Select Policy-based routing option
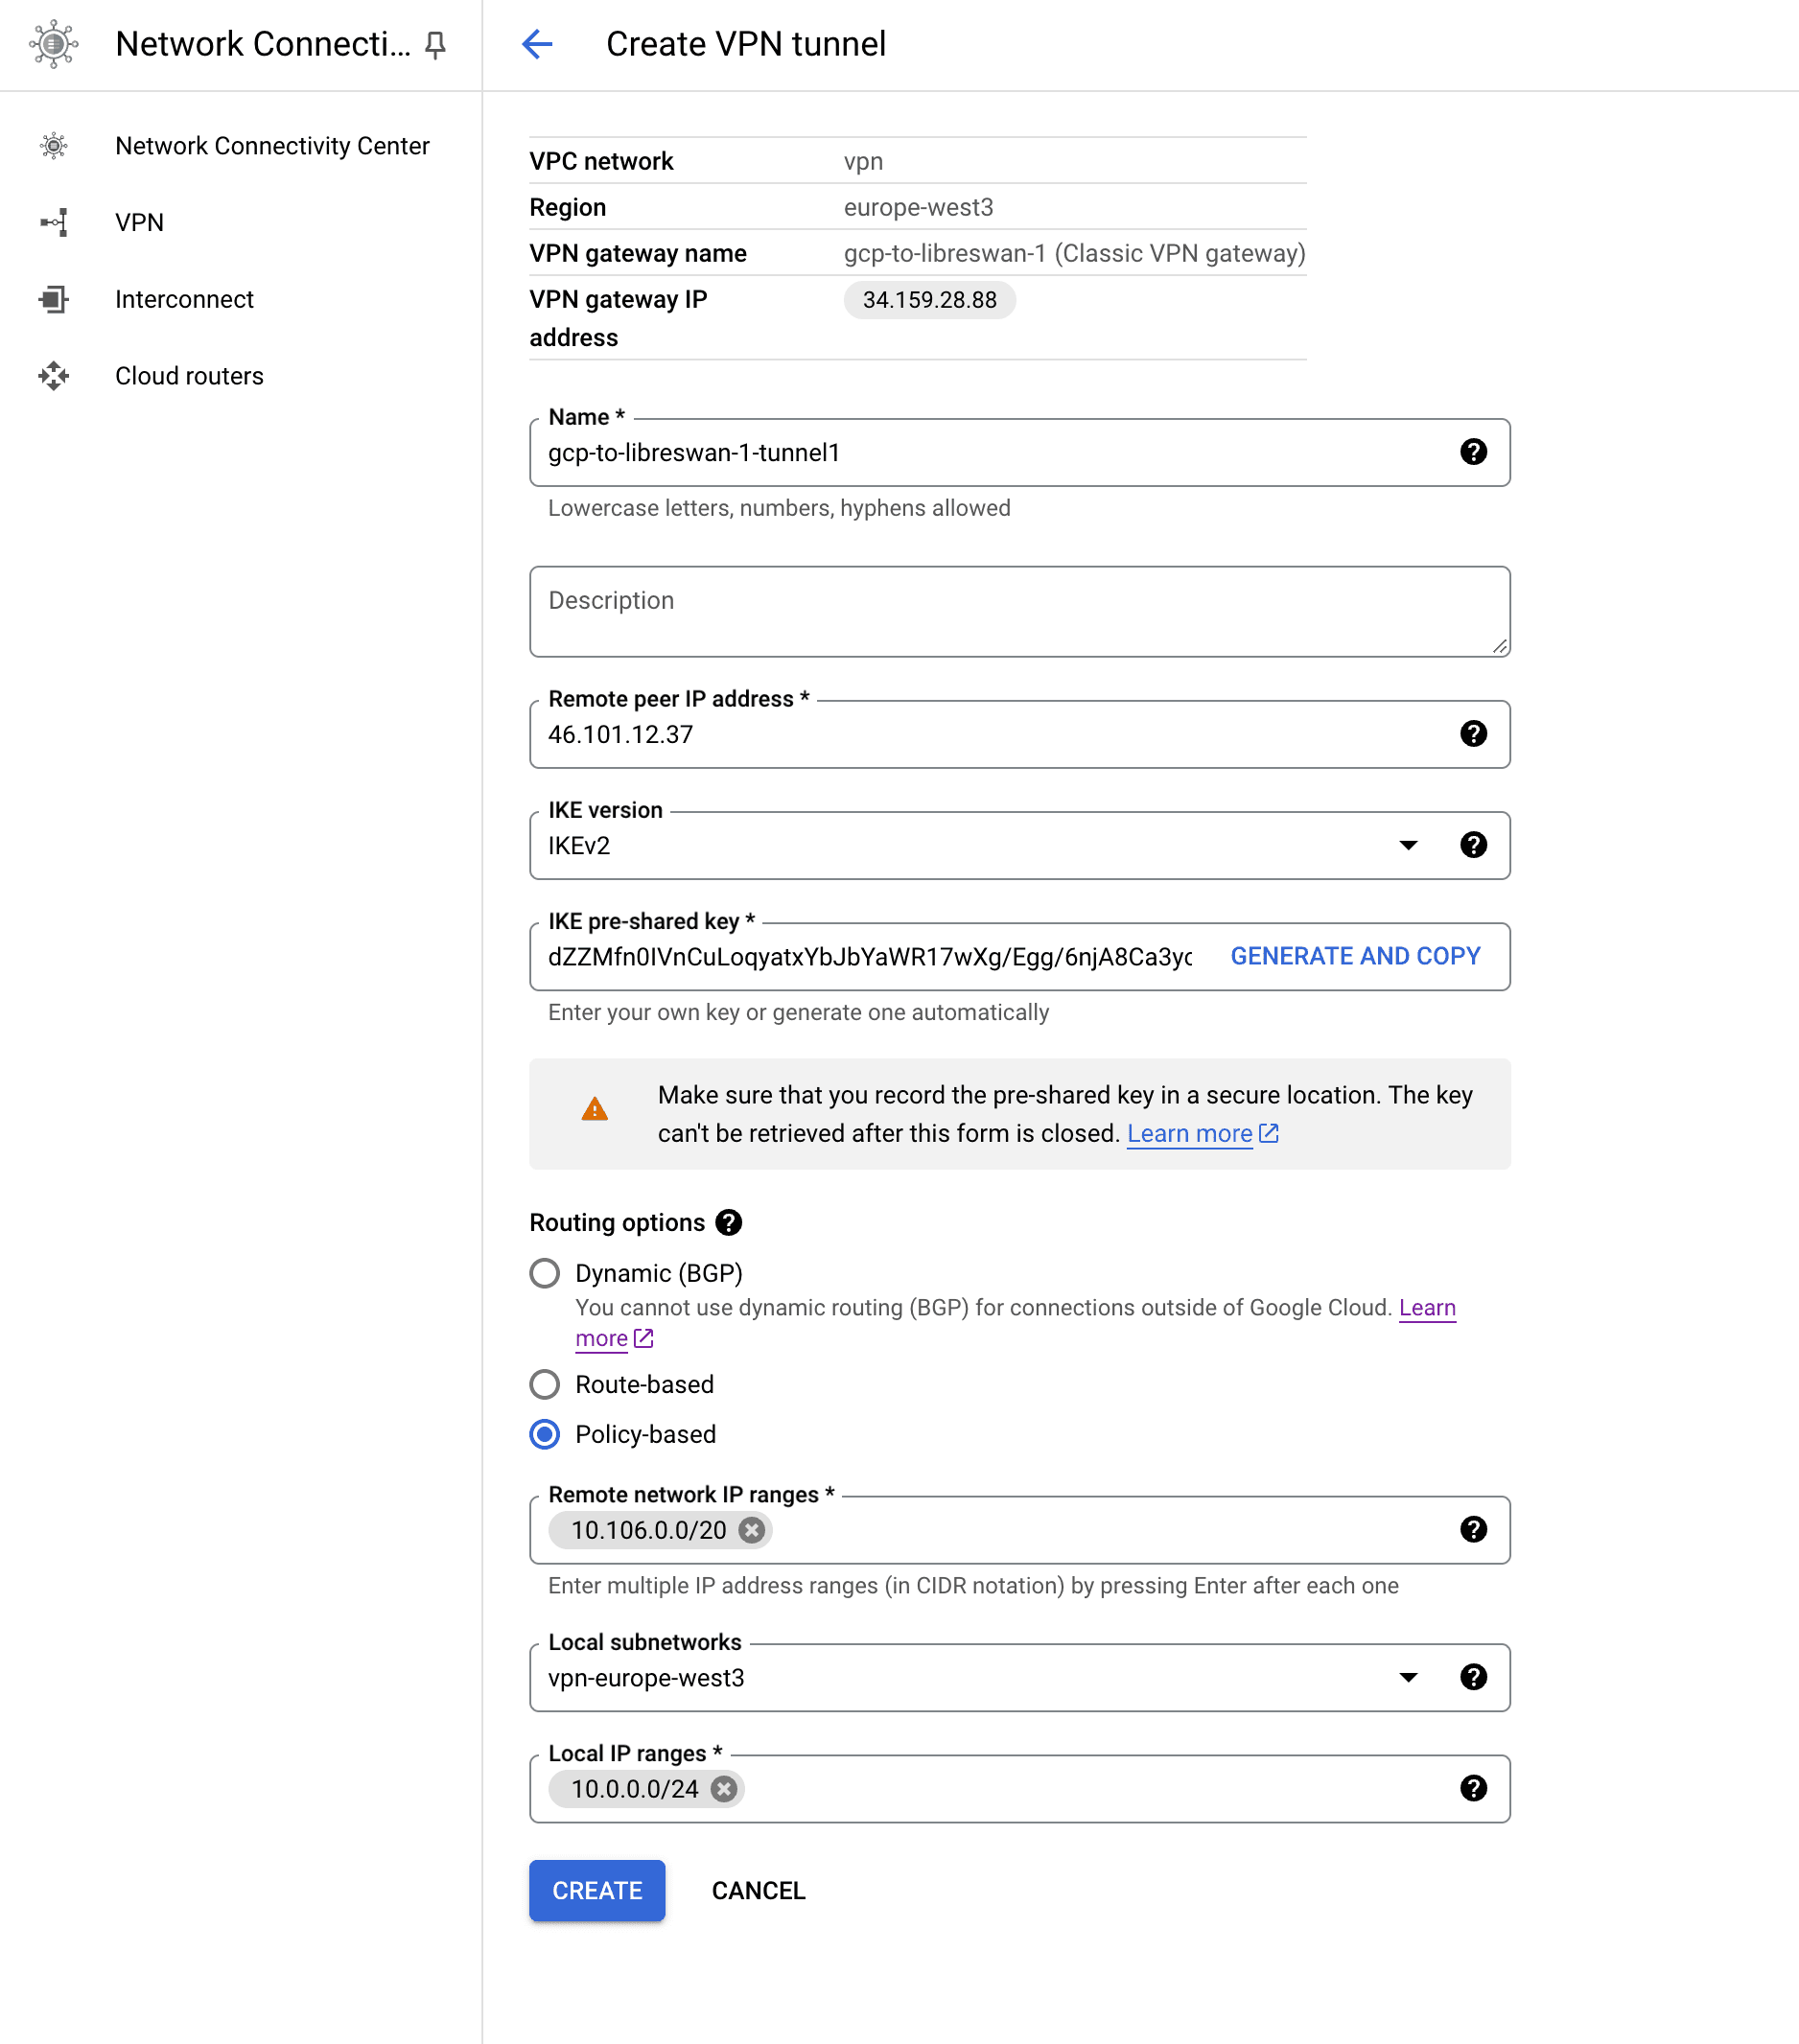Screen dimensions: 1799x2044 click(545, 1434)
